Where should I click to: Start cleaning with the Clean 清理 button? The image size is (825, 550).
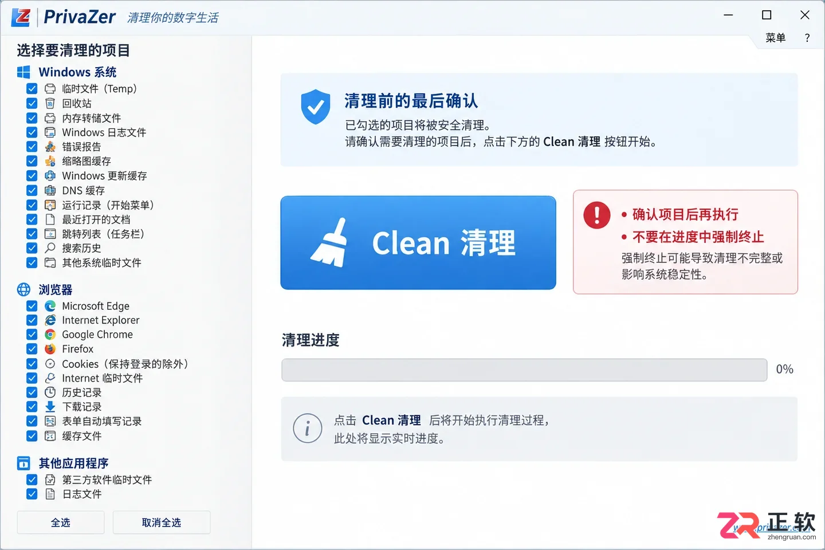(x=418, y=243)
